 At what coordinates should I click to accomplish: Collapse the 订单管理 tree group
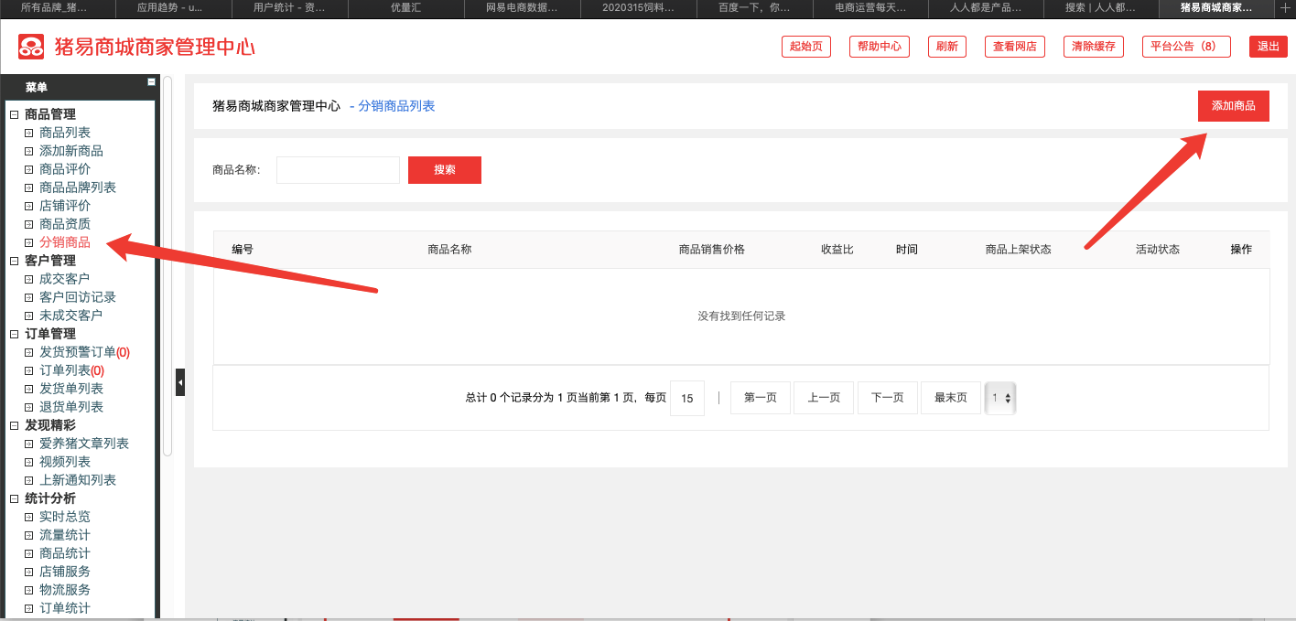(14, 334)
